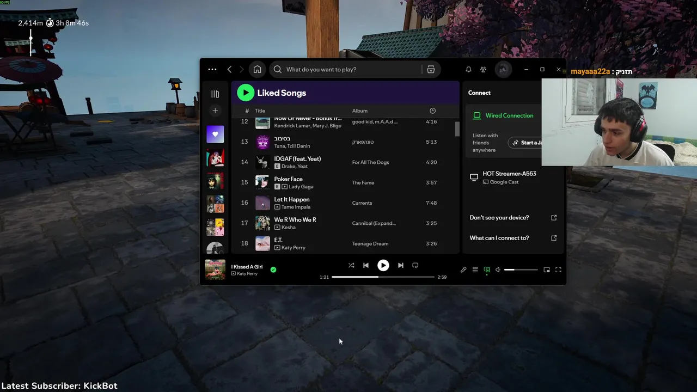Open album link 'The Fame'
Screen dimensions: 697x392
(363, 183)
